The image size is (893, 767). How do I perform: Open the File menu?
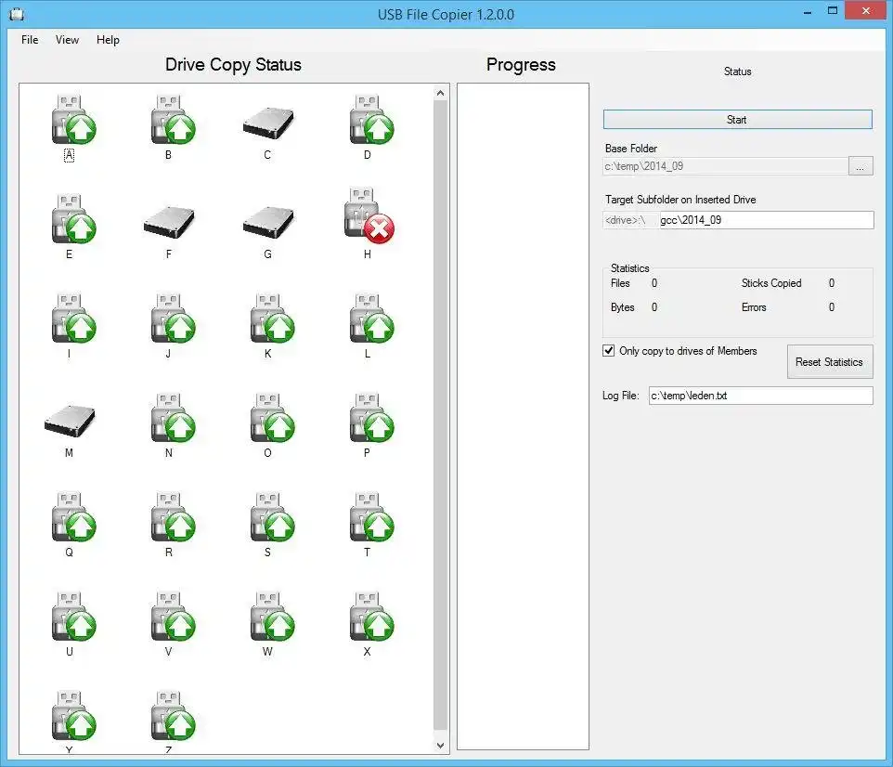coord(30,40)
